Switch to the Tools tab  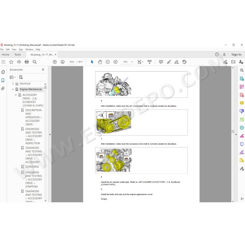coord(17,55)
